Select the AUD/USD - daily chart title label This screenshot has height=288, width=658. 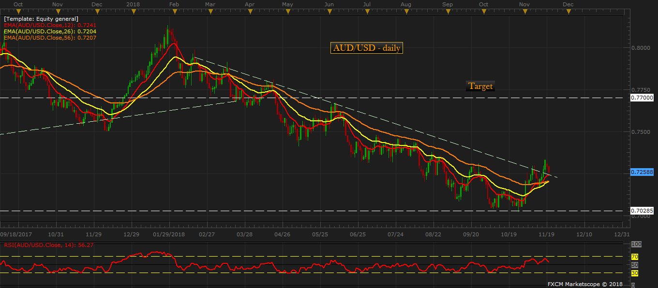tap(367, 48)
